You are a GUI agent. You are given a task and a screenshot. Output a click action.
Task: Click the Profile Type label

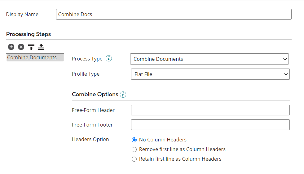86,74
